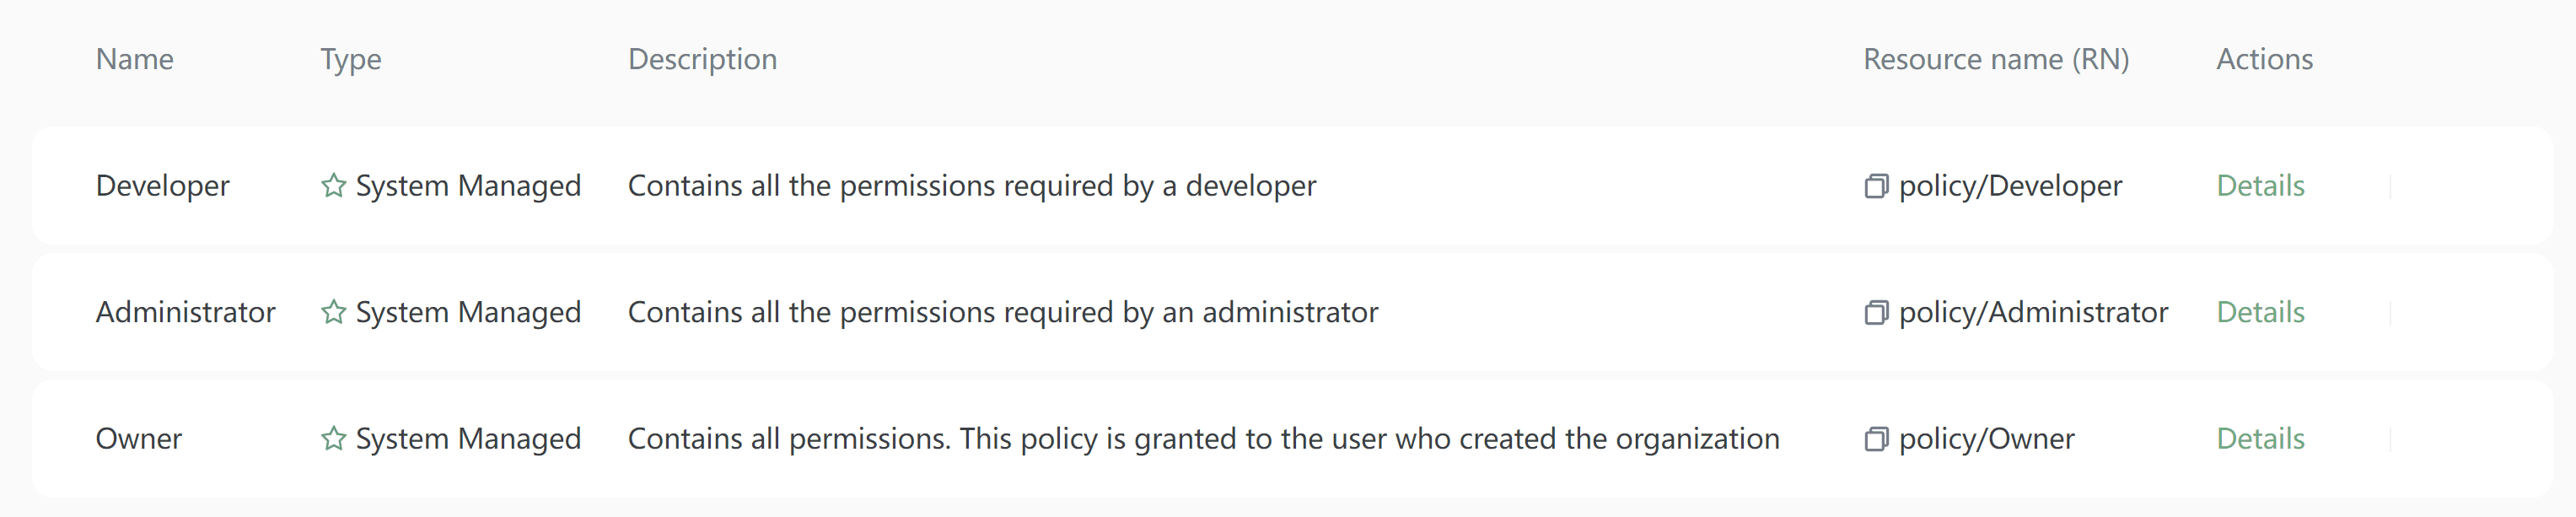Click the Name column header
2576x517 pixels.
pos(134,59)
